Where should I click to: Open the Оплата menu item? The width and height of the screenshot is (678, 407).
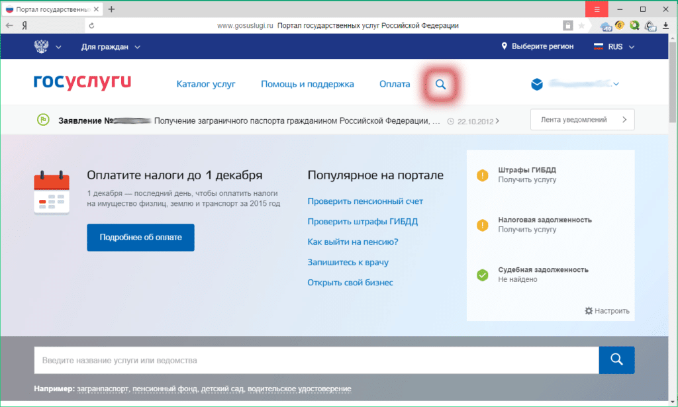[x=395, y=84]
